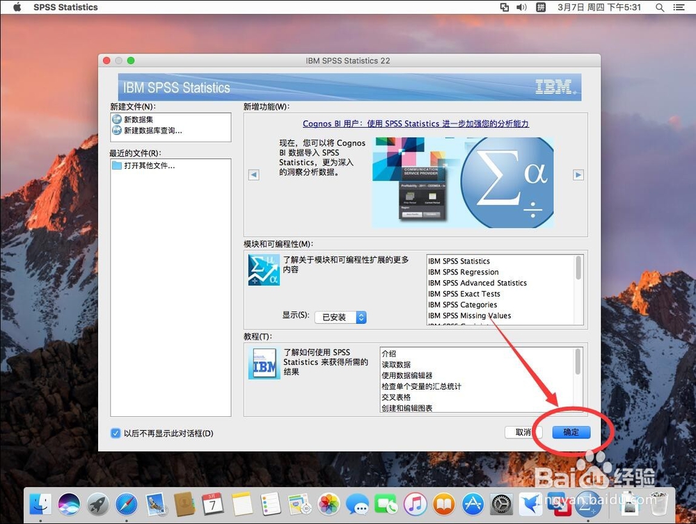Open Photos from the Dock
696x524 pixels.
click(329, 504)
